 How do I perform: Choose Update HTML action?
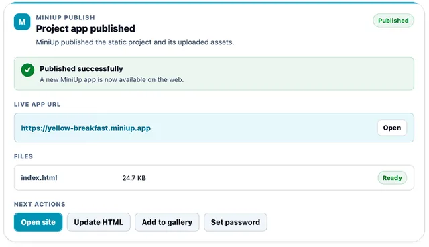99,222
